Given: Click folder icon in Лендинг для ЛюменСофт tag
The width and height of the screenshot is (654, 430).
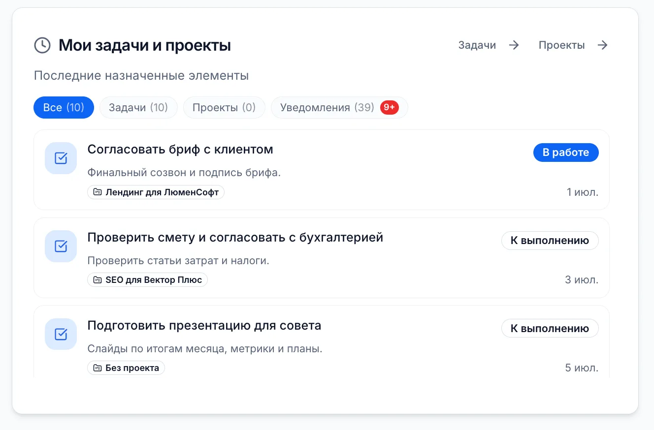Looking at the screenshot, I should (98, 192).
